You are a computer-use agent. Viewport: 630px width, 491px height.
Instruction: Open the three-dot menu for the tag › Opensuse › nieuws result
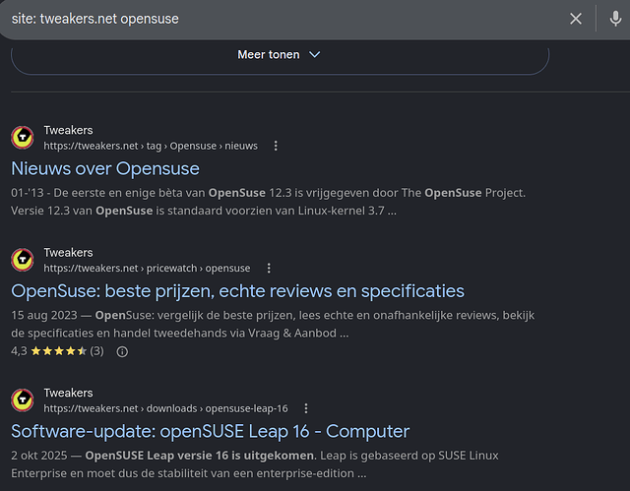pyautogui.click(x=276, y=146)
